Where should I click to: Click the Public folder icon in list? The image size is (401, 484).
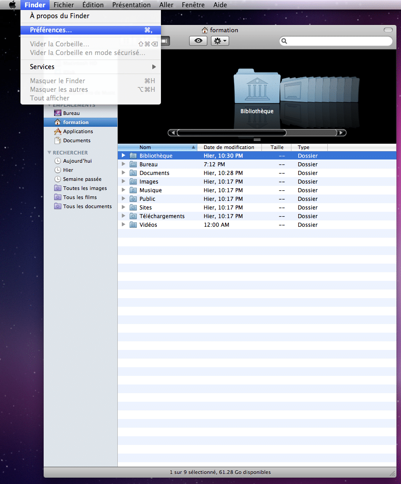pos(133,199)
